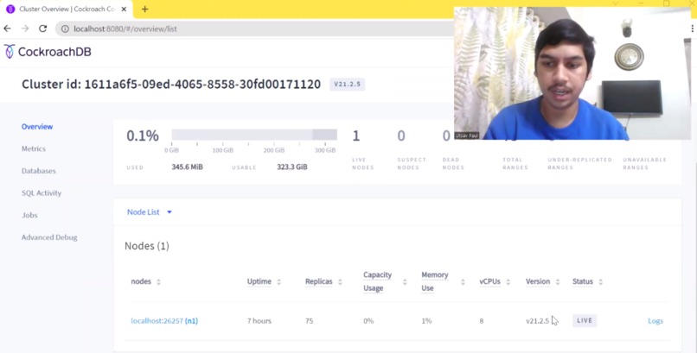
Task: Open the browser menu with three dots
Action: [x=693, y=28]
